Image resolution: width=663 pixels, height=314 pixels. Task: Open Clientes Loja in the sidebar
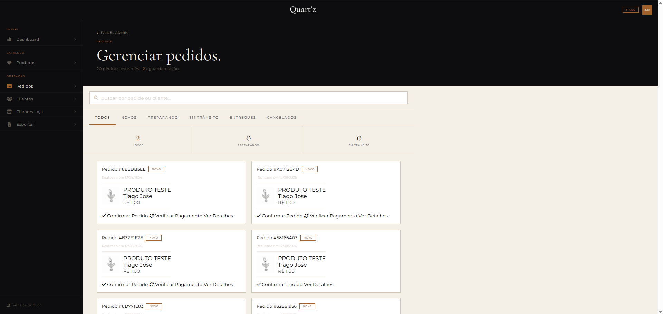tap(41, 112)
